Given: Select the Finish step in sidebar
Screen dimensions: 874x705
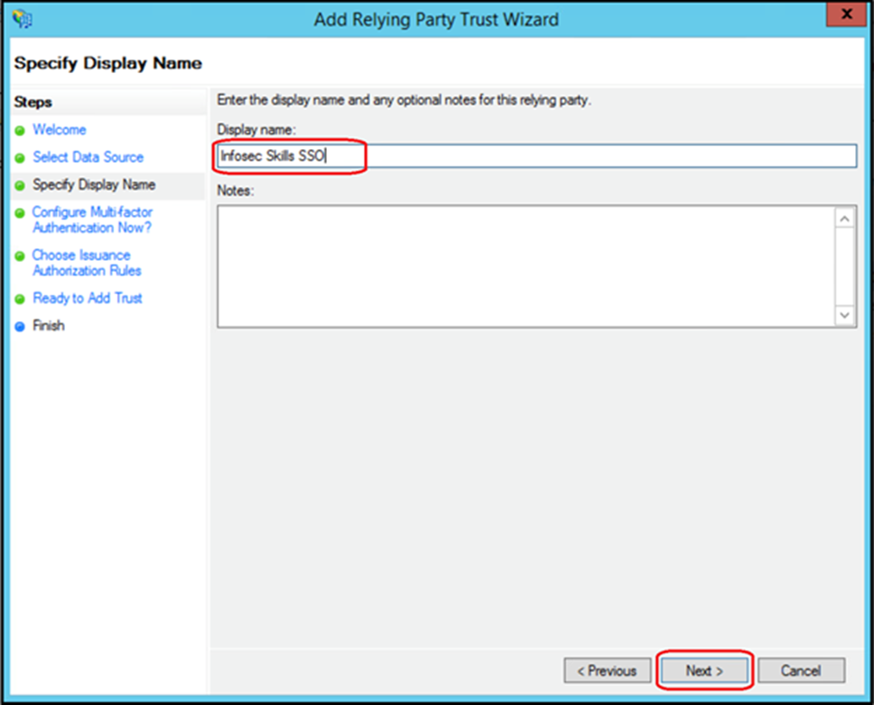Looking at the screenshot, I should point(49,326).
